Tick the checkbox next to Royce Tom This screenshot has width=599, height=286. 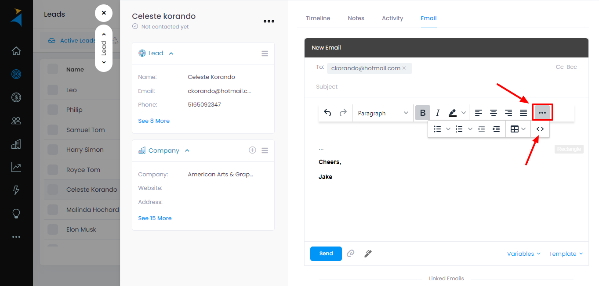52,170
